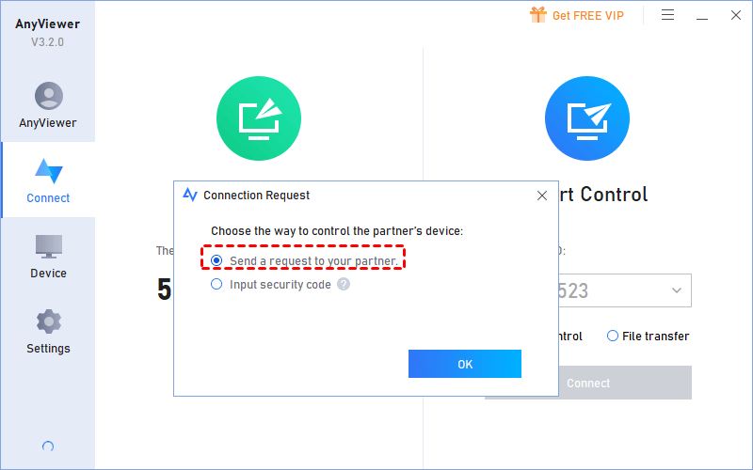Open the hamburger menu icon
753x470 pixels.
[667, 15]
